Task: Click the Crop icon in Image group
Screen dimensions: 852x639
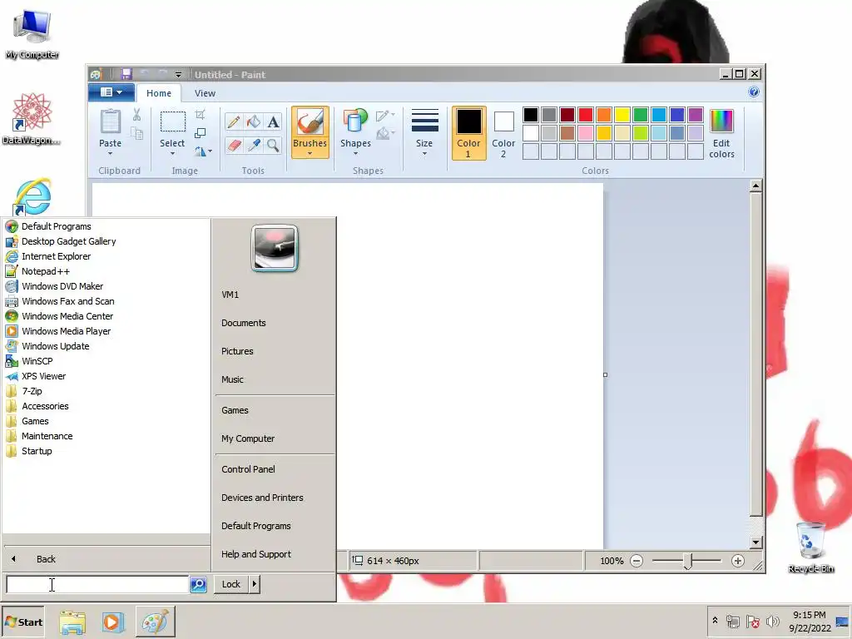Action: (201, 115)
